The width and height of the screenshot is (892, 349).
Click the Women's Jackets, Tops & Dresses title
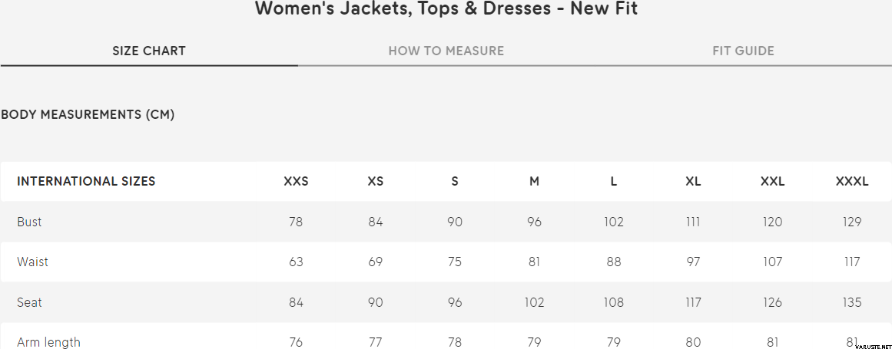click(446, 9)
